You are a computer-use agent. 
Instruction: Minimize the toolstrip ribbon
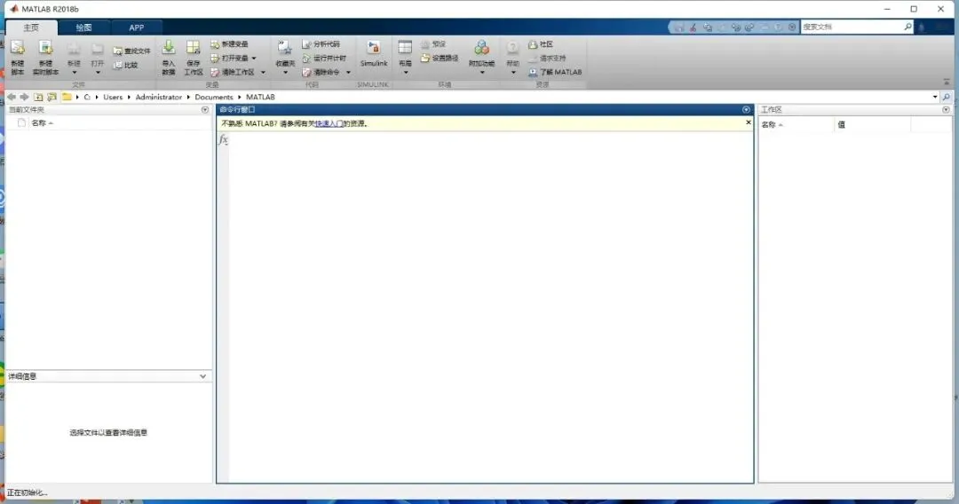point(947,82)
